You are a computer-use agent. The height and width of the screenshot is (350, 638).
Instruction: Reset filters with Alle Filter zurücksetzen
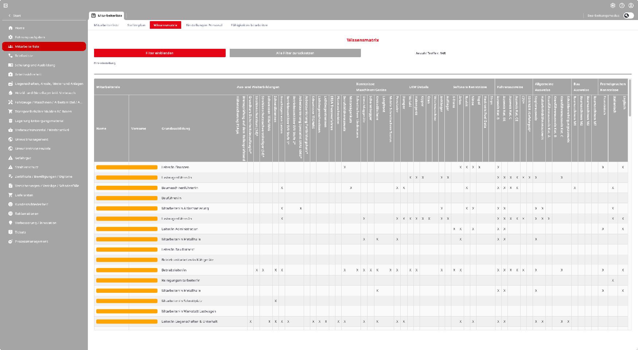pyautogui.click(x=295, y=53)
